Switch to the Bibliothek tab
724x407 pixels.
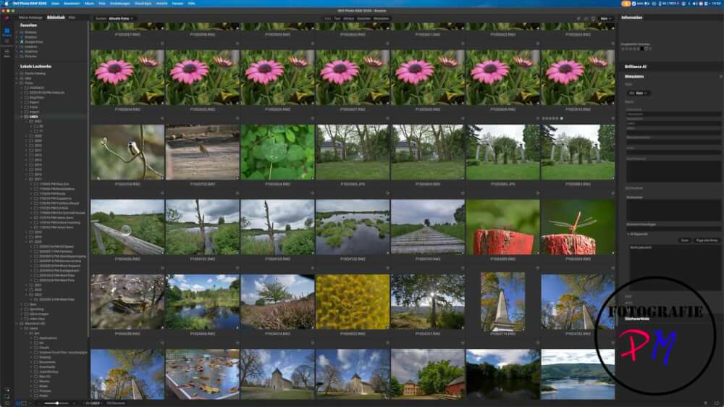pos(55,17)
